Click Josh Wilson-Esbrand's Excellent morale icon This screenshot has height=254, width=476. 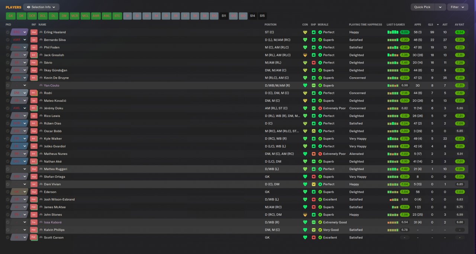[320, 199]
